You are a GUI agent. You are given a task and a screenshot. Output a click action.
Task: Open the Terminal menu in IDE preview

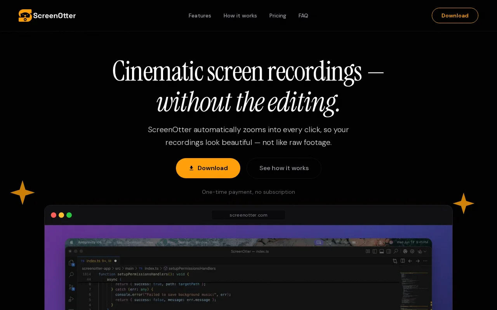[x=184, y=242]
